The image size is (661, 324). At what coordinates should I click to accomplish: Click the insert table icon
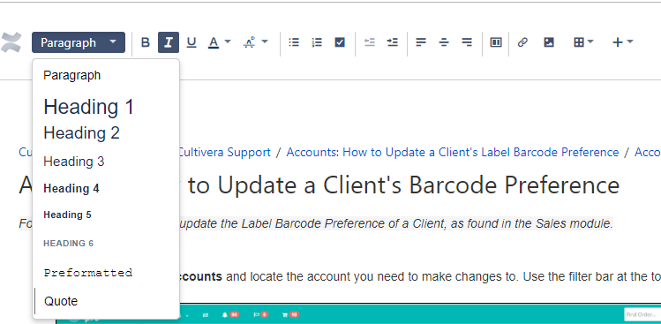[x=579, y=42]
